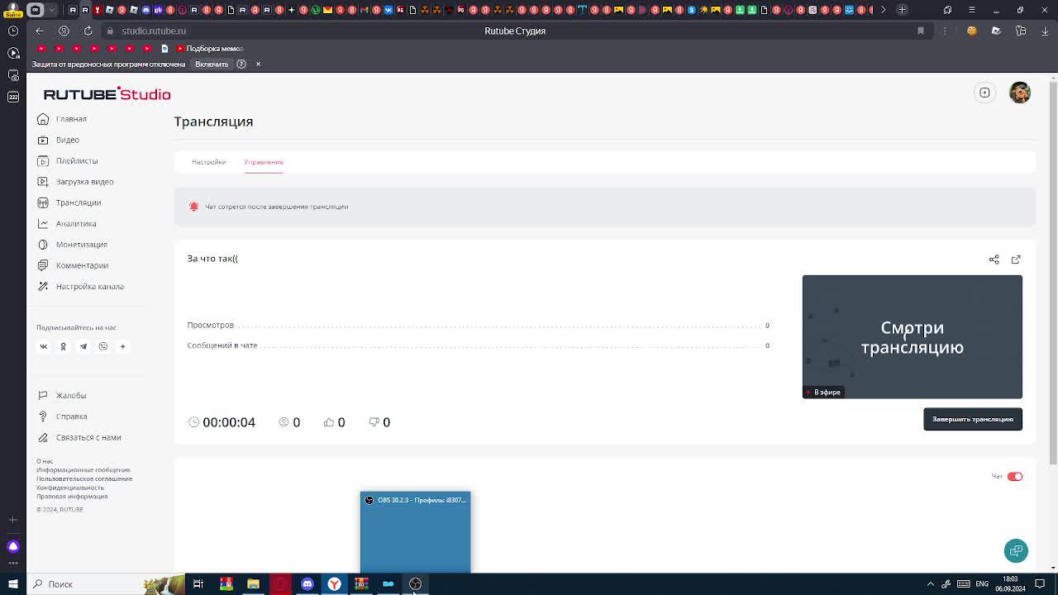
Task: Click the browser back arrow
Action: tap(39, 31)
